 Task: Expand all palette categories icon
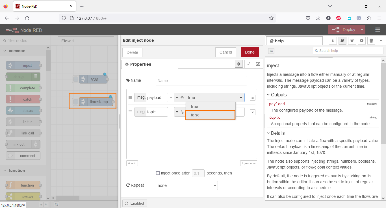[x=46, y=205]
